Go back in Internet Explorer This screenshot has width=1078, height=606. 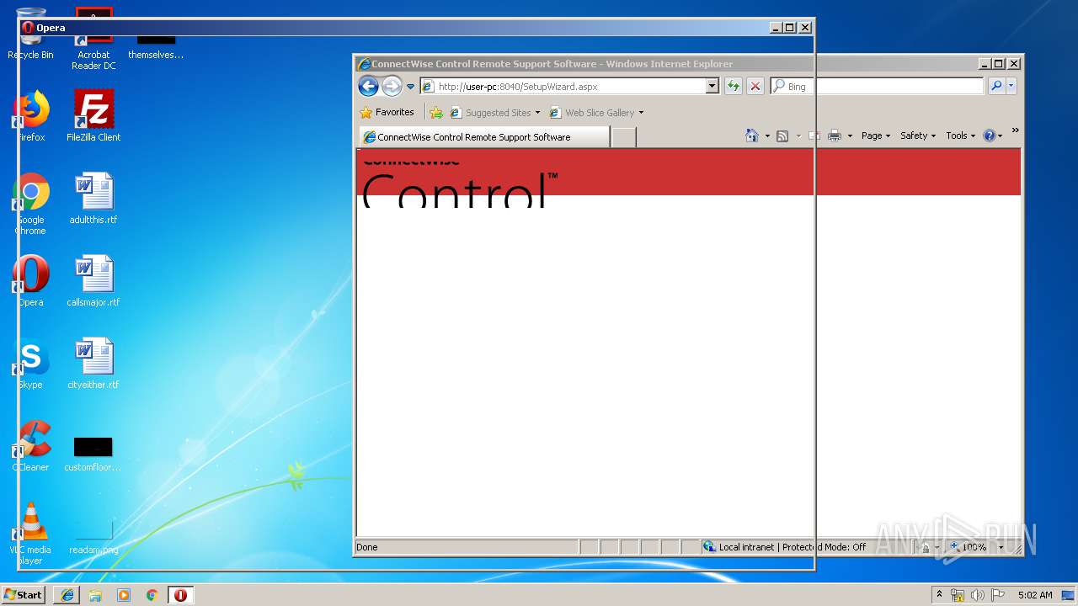click(368, 86)
